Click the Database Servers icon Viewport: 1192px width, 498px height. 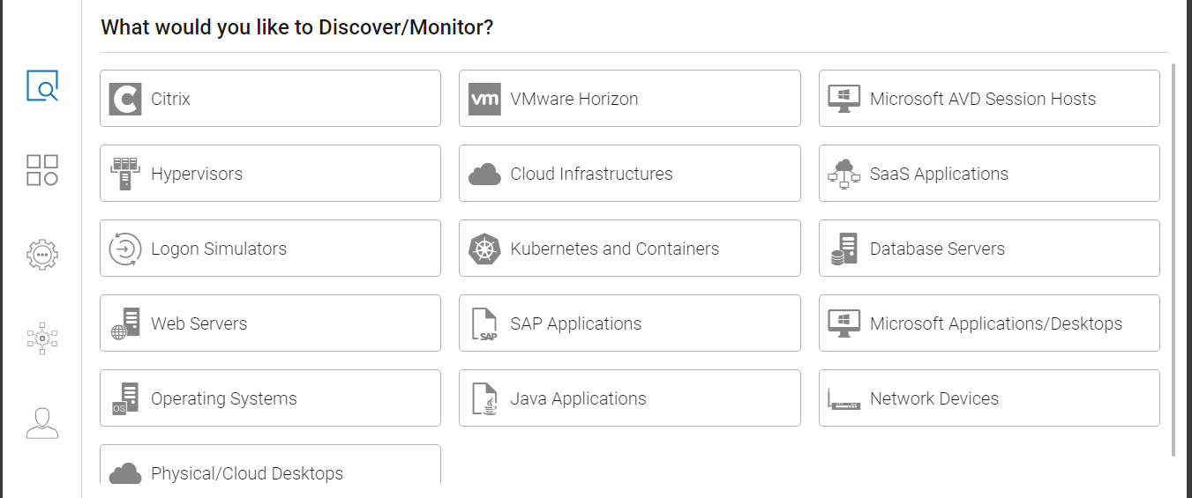pos(844,249)
